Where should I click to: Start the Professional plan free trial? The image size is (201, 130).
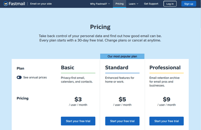167,121
